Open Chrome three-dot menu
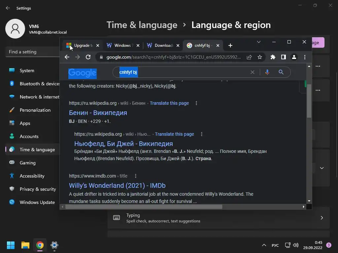Image resolution: width=338 pixels, height=253 pixels. [305, 57]
